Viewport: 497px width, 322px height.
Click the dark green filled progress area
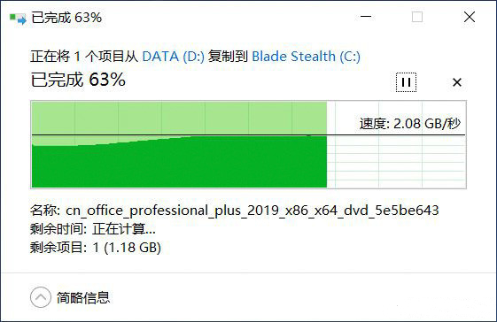[179, 165]
